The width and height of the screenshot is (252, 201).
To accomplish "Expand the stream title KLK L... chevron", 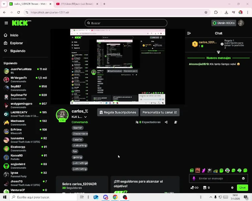I will point(85,117).
